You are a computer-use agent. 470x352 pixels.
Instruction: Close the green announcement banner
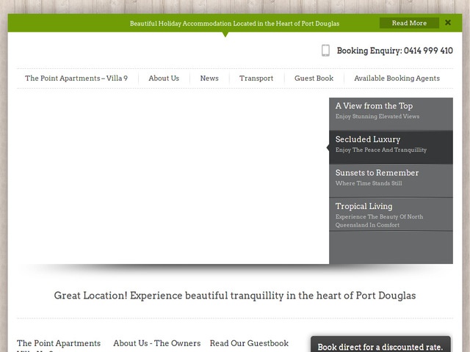[448, 23]
